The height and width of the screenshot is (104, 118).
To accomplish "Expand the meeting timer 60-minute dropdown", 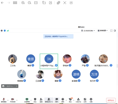I will coord(88,31).
